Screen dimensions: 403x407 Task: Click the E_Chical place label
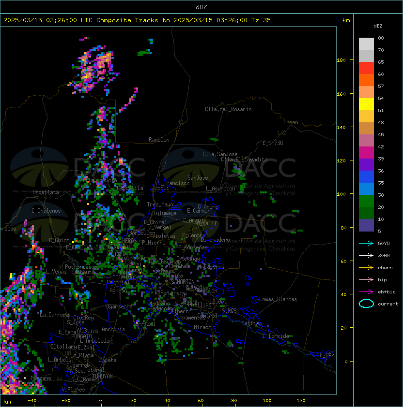(x=155, y=222)
